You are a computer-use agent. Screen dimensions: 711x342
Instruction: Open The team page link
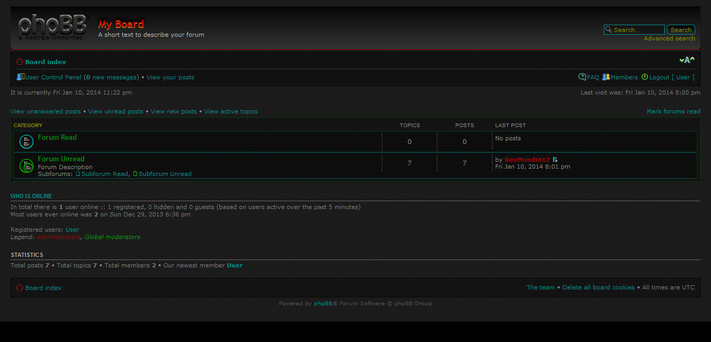point(540,287)
